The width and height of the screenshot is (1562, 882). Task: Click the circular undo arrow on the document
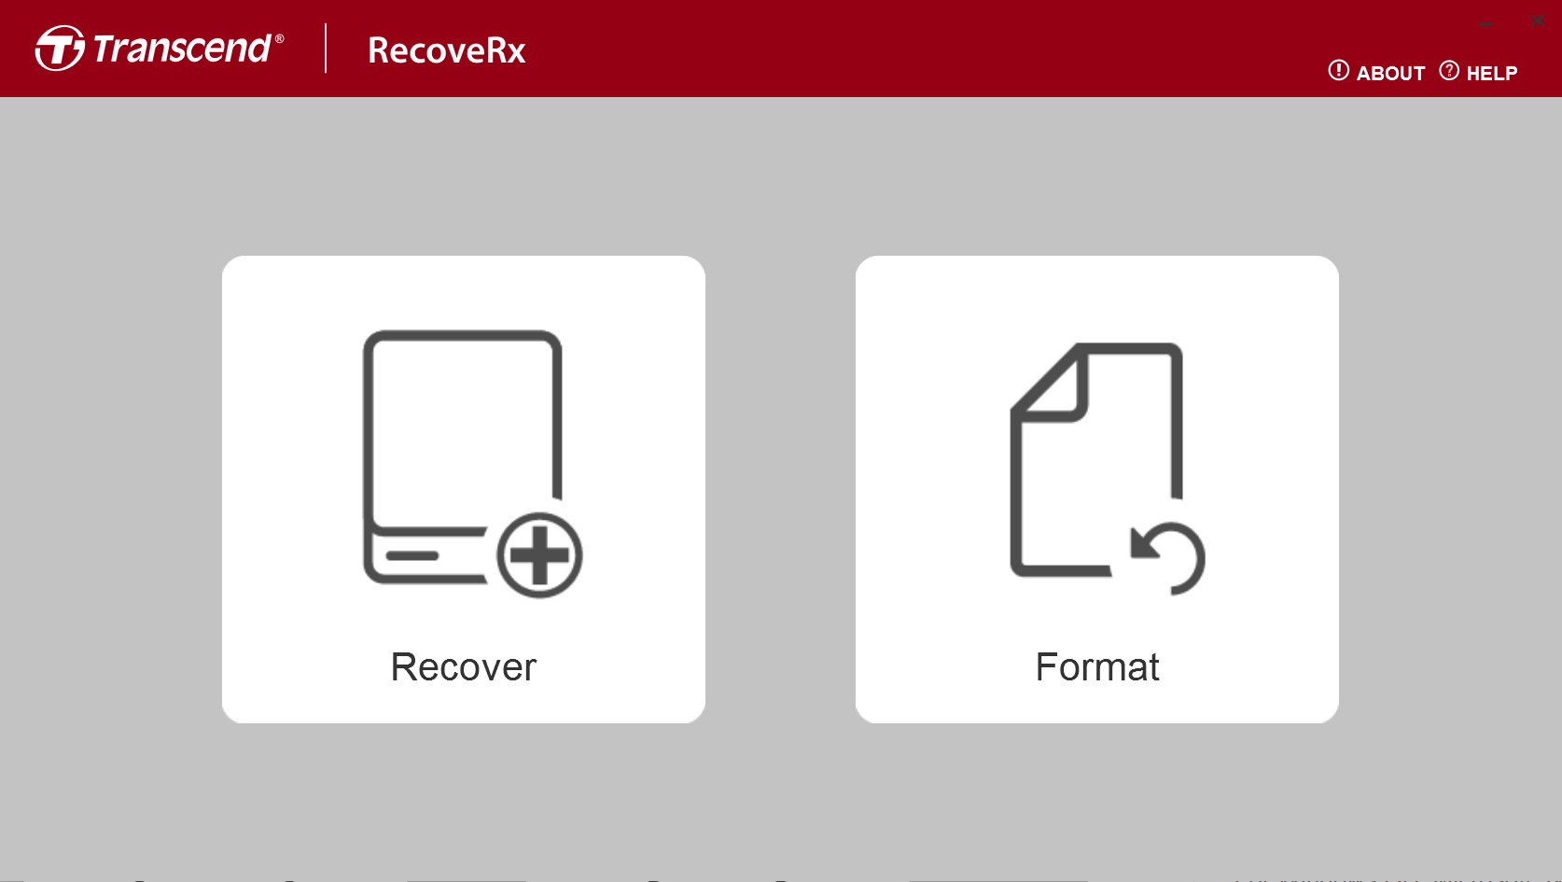[1168, 558]
